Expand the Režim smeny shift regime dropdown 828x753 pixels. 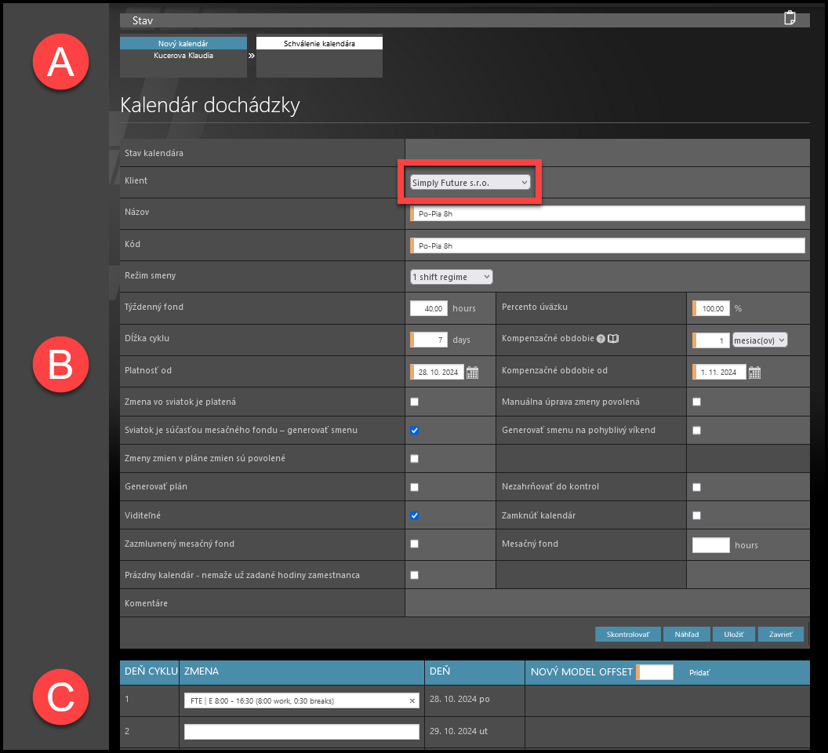[x=451, y=277]
